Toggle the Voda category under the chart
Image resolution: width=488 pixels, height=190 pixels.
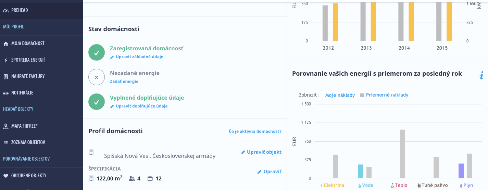point(365,186)
